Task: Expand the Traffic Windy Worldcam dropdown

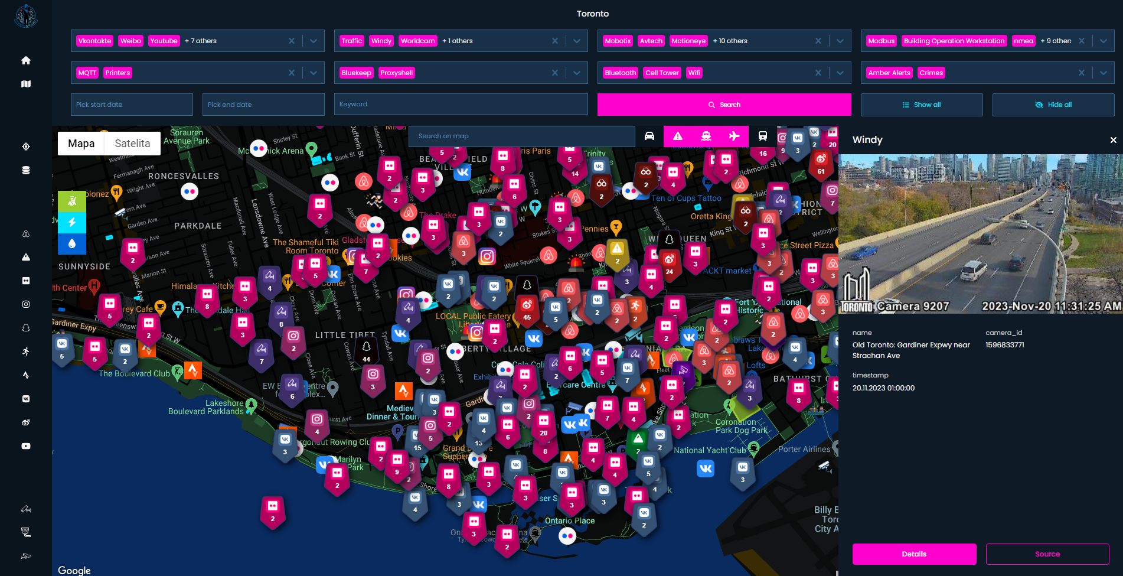Action: tap(577, 41)
